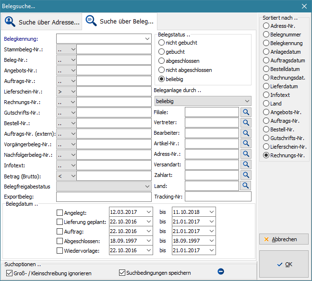The width and height of the screenshot is (312, 281).
Task: Open the Wiedervorlage end date picker
Action: pyautogui.click(x=212, y=250)
